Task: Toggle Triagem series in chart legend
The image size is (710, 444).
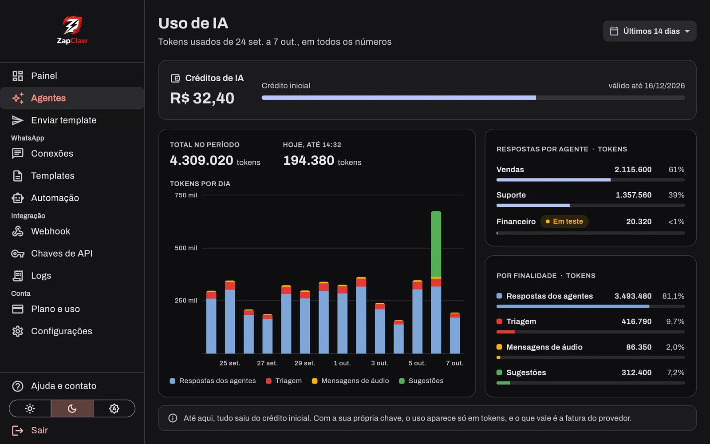Action: (284, 381)
